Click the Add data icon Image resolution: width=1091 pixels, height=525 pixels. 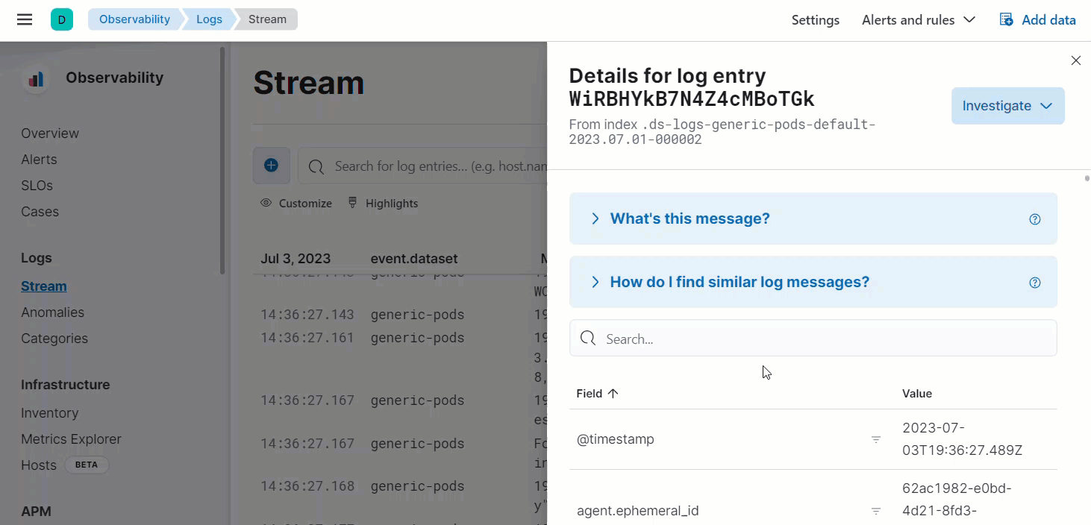click(1005, 19)
